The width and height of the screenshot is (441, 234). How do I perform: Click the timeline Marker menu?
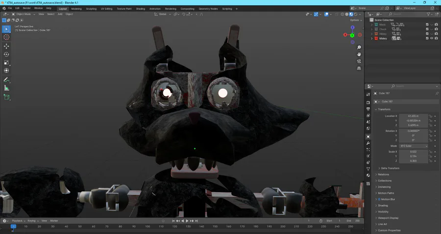click(x=54, y=221)
